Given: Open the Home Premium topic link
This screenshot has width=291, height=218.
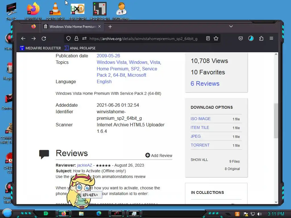Looking at the screenshot, I should pyautogui.click(x=113, y=69).
